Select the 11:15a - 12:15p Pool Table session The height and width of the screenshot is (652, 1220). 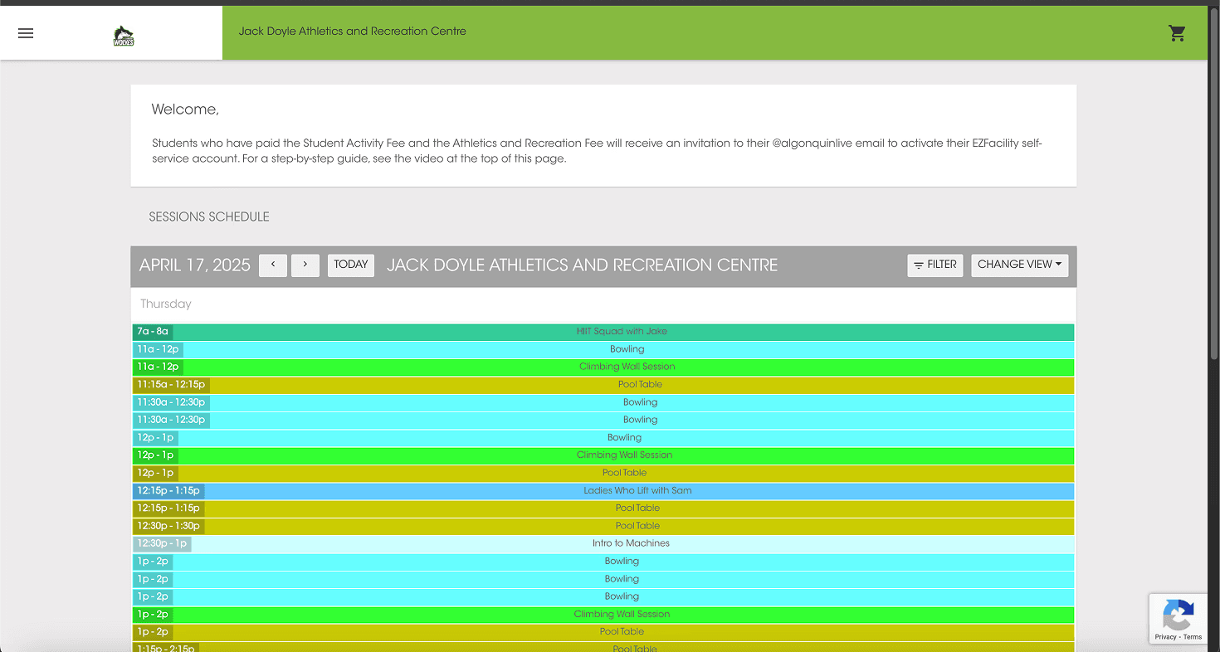coord(603,385)
